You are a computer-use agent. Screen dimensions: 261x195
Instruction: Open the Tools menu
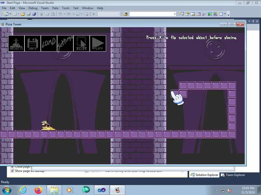click(x=66, y=8)
